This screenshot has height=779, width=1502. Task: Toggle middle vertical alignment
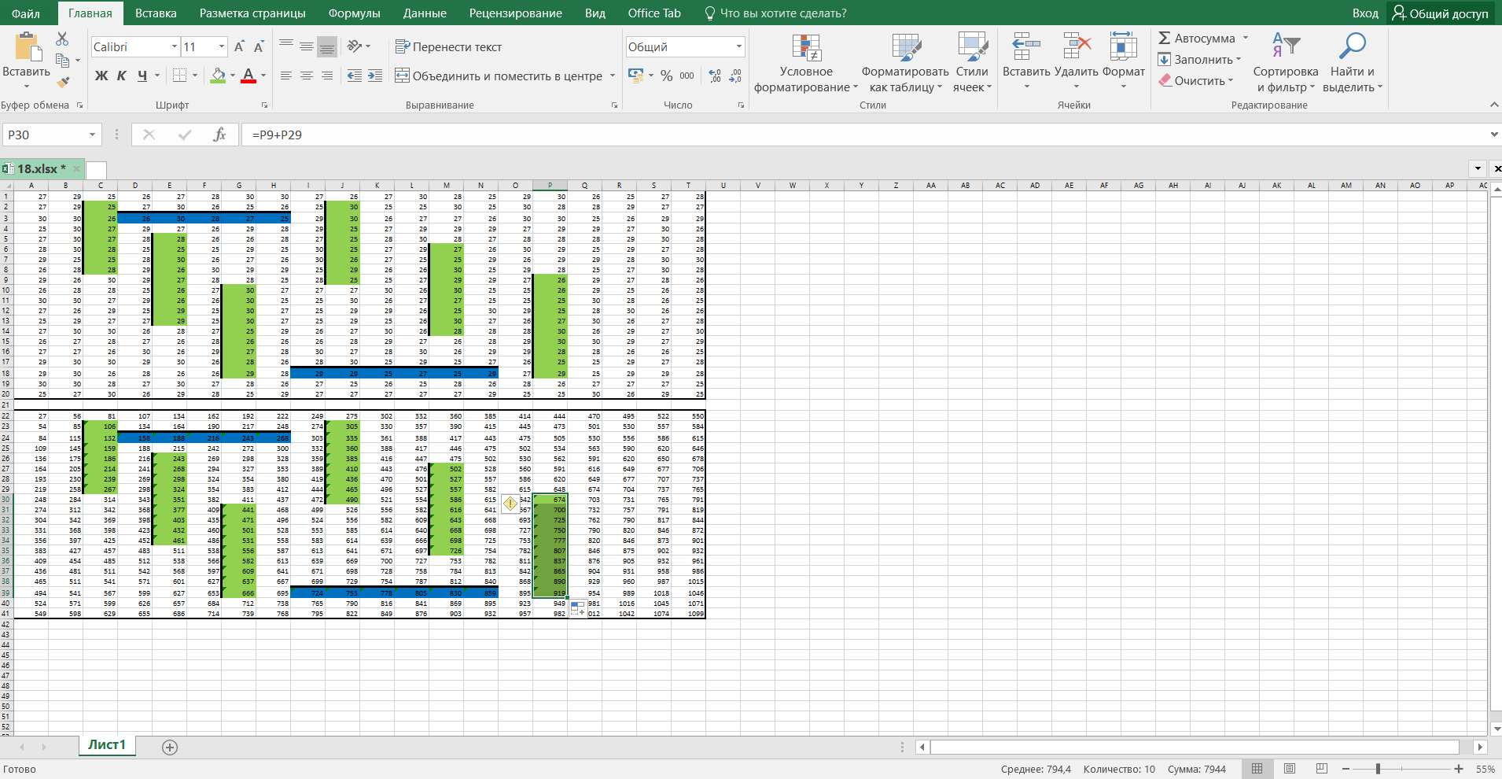click(x=307, y=46)
